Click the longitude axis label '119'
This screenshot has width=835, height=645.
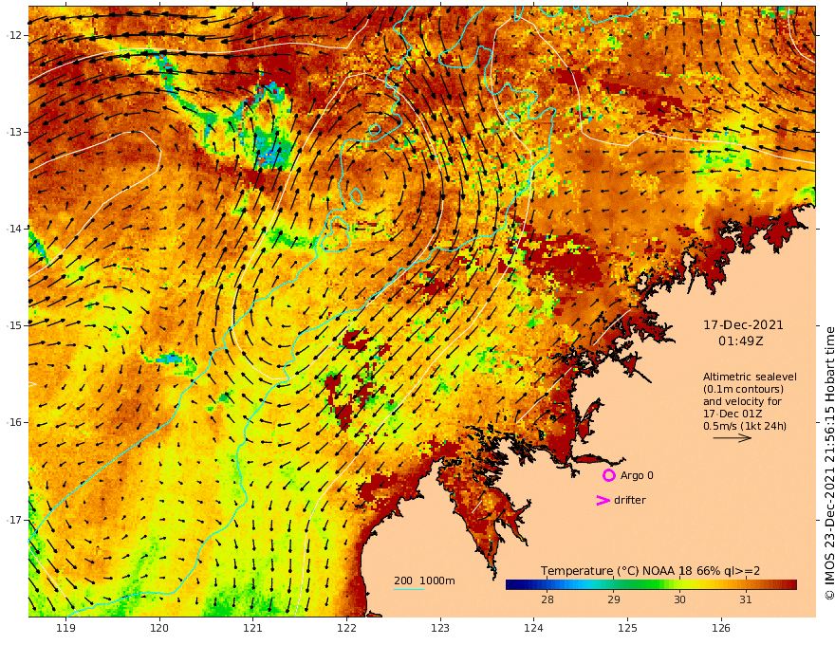click(x=66, y=628)
